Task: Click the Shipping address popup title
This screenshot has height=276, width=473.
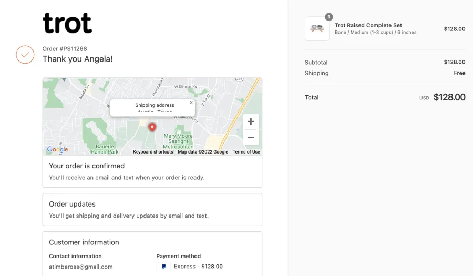Action: [x=155, y=105]
